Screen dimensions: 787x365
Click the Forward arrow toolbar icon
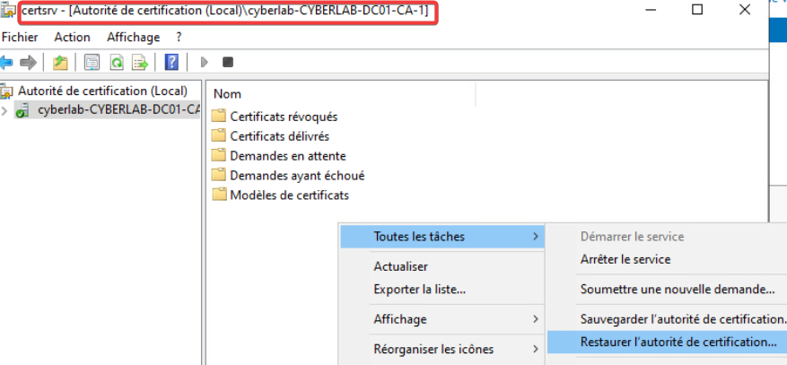tap(28, 62)
